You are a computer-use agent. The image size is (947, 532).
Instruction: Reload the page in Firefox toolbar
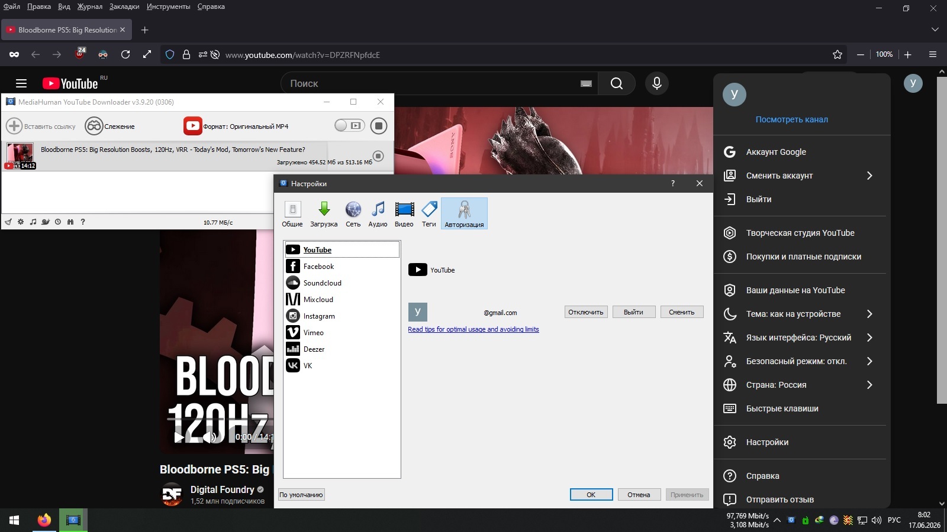125,54
